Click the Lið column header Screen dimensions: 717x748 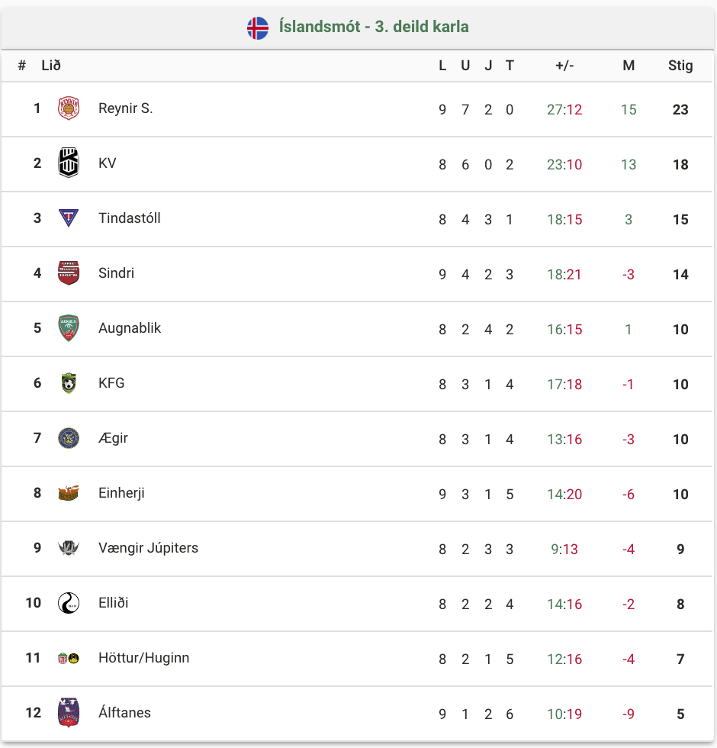point(51,66)
